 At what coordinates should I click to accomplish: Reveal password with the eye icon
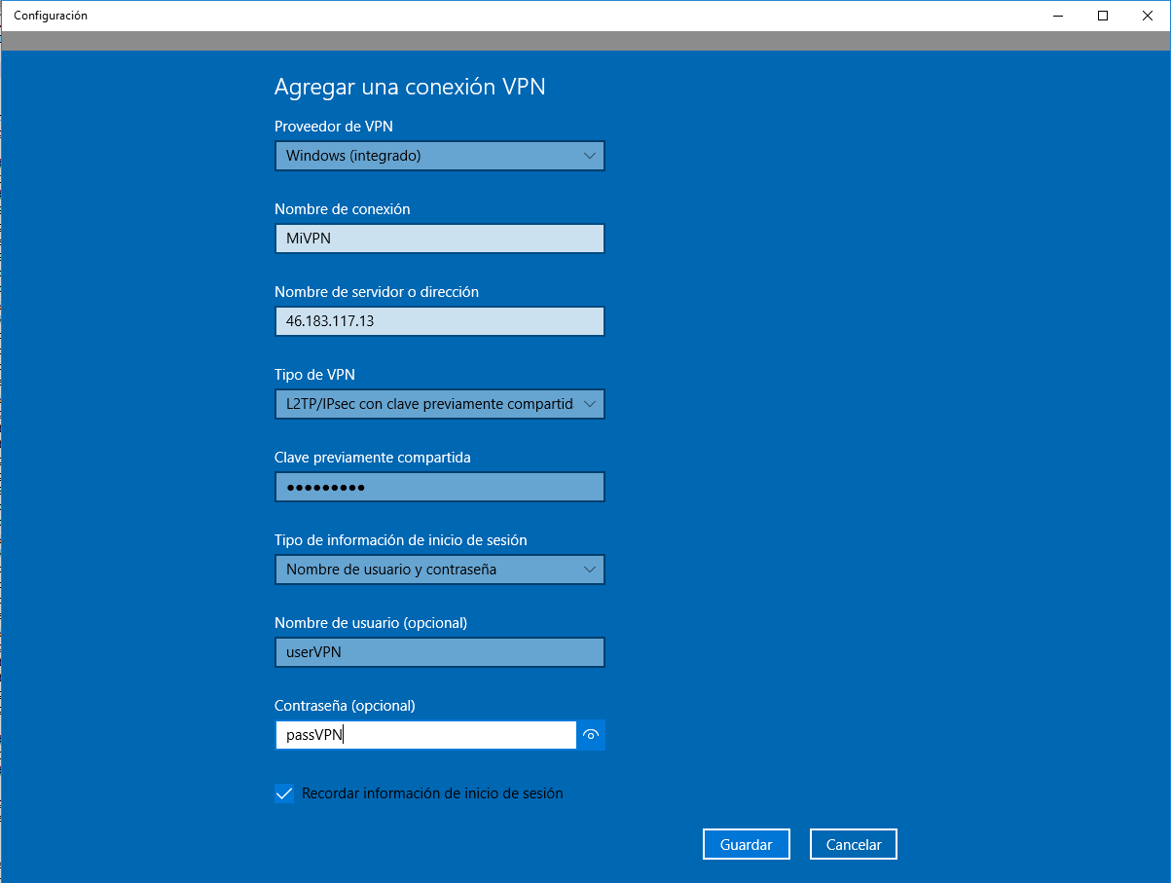pyautogui.click(x=590, y=735)
